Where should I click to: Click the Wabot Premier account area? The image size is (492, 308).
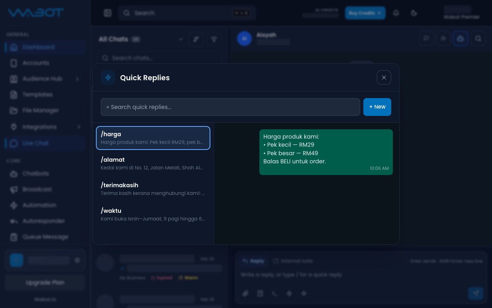[x=461, y=13]
